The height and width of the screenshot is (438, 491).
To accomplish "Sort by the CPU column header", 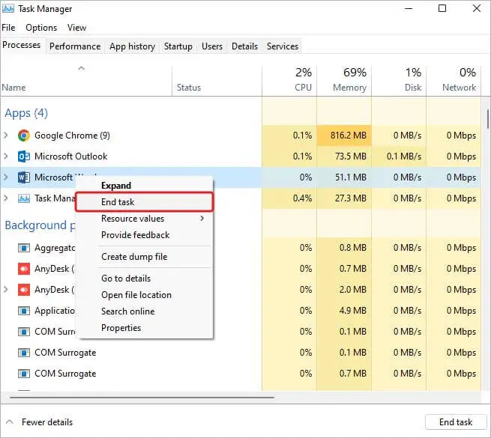I will 289,81.
